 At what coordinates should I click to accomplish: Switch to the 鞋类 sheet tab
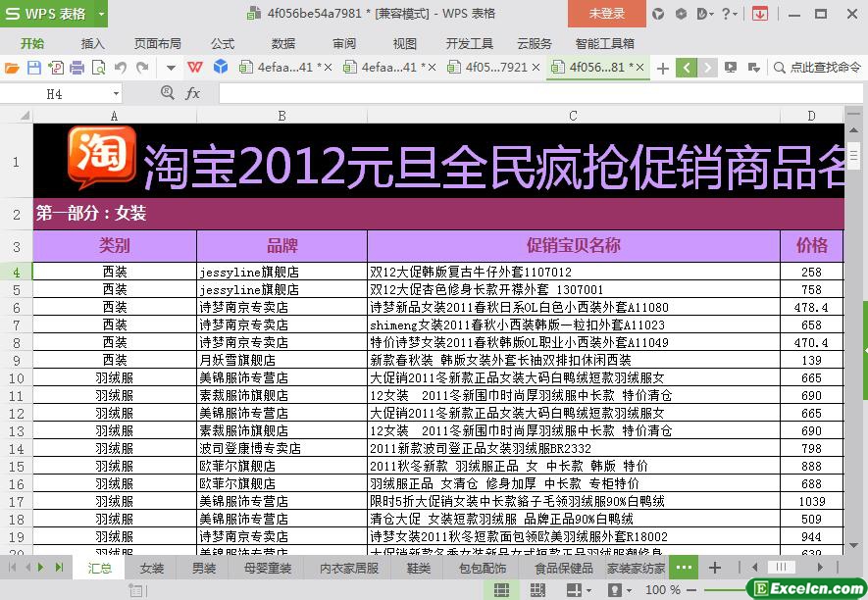(418, 568)
